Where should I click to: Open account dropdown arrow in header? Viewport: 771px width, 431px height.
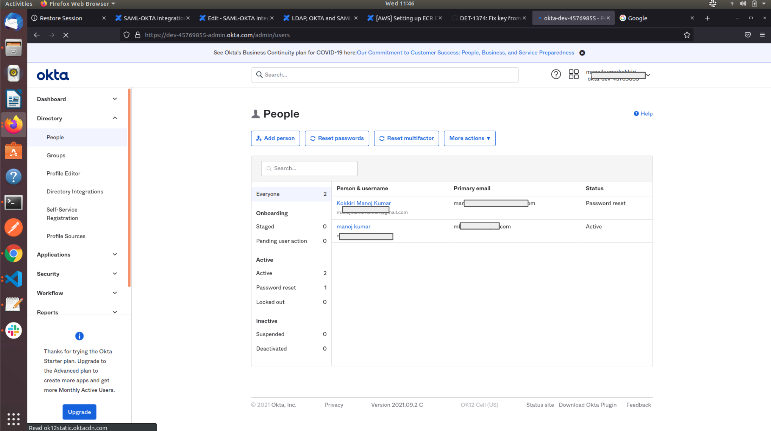point(648,75)
